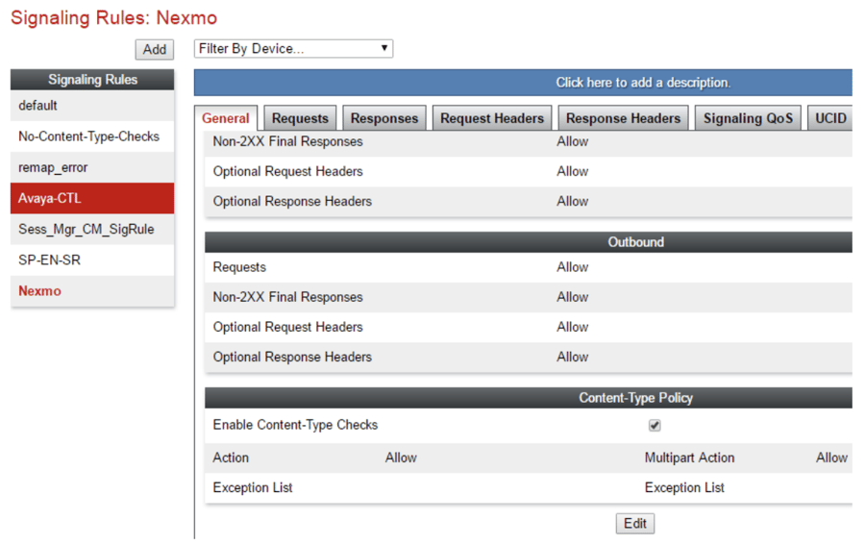The image size is (865, 545).
Task: Toggle the Enable Content-Type Checks checkbox
Action: [655, 425]
